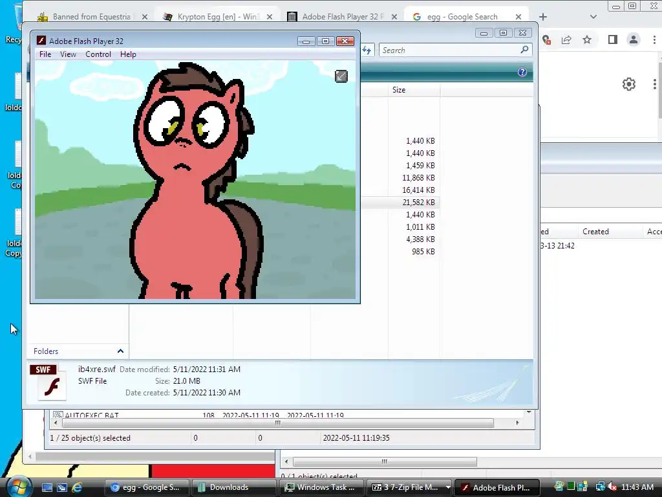The height and width of the screenshot is (497, 662).
Task: Launch Internet Explorer from quick launch
Action: click(x=77, y=487)
